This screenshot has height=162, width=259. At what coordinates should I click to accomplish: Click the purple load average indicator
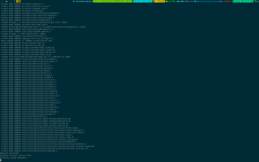click(222, 1)
